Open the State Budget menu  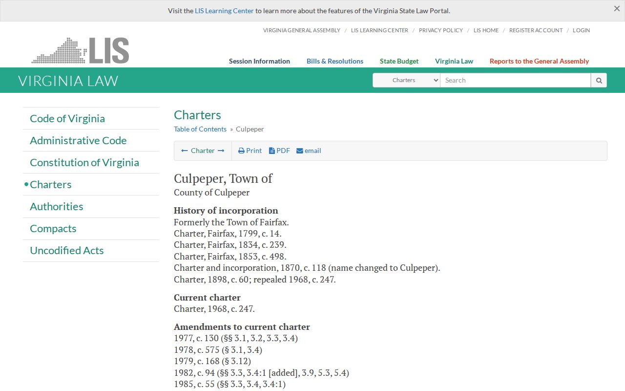click(399, 61)
